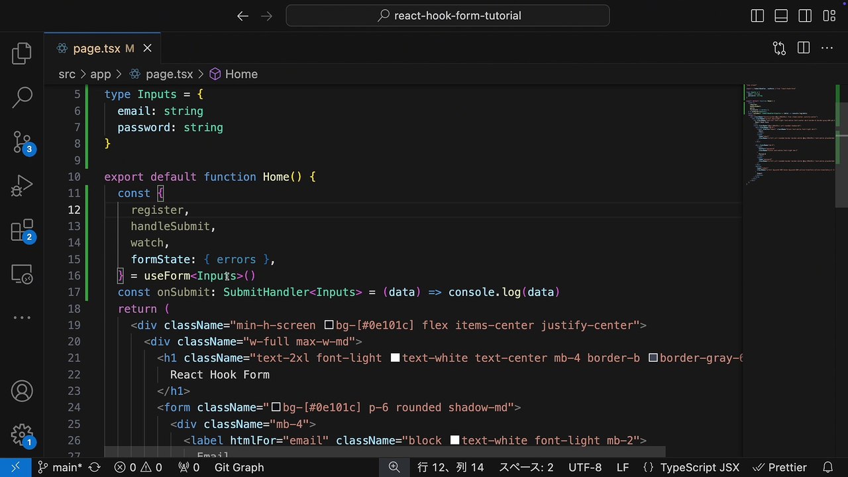Open changes compare icon in editor toolbar
Viewport: 848px width, 477px height.
[x=779, y=48]
